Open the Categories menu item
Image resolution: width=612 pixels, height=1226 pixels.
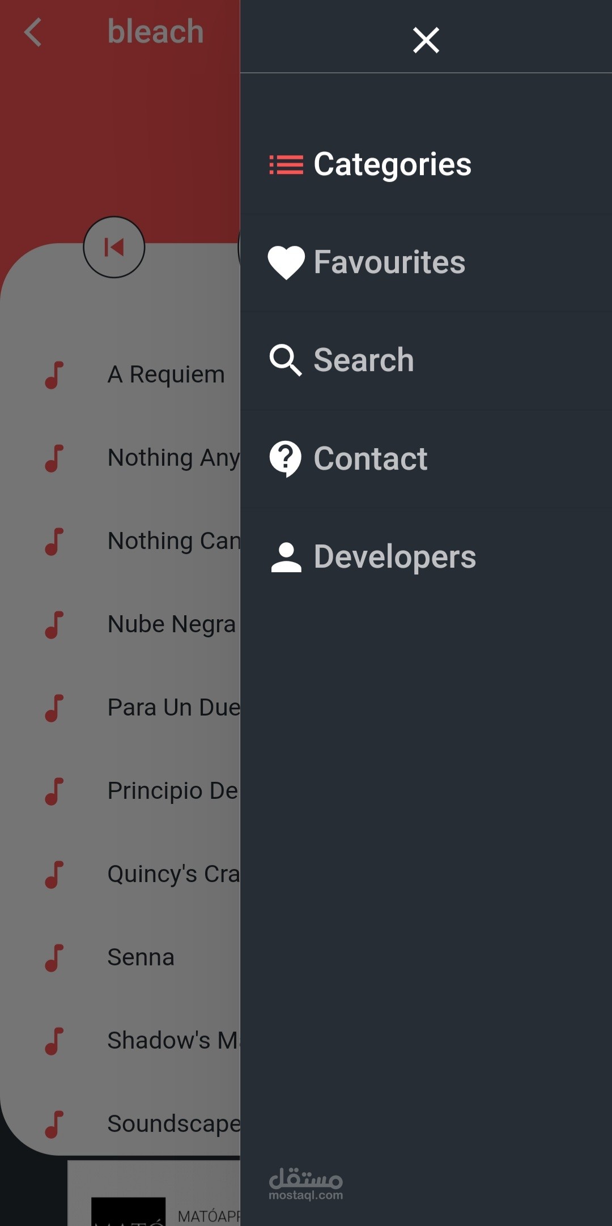[392, 165]
